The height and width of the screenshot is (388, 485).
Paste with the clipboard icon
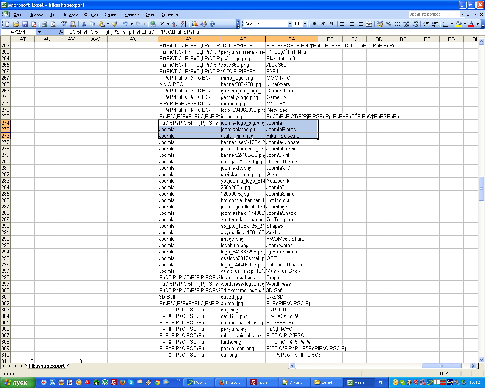[x=101, y=24]
